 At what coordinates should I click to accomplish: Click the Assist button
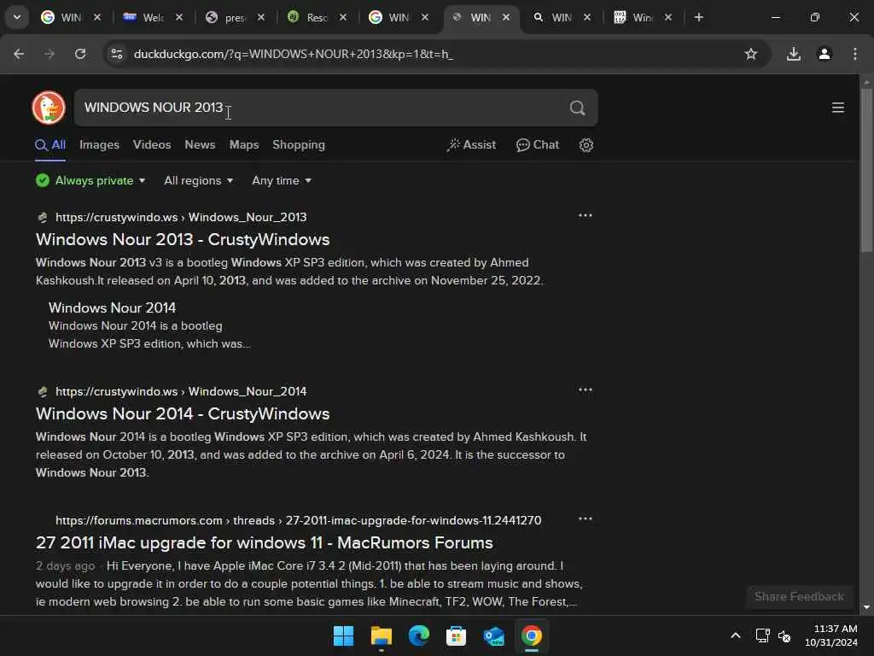click(x=471, y=145)
